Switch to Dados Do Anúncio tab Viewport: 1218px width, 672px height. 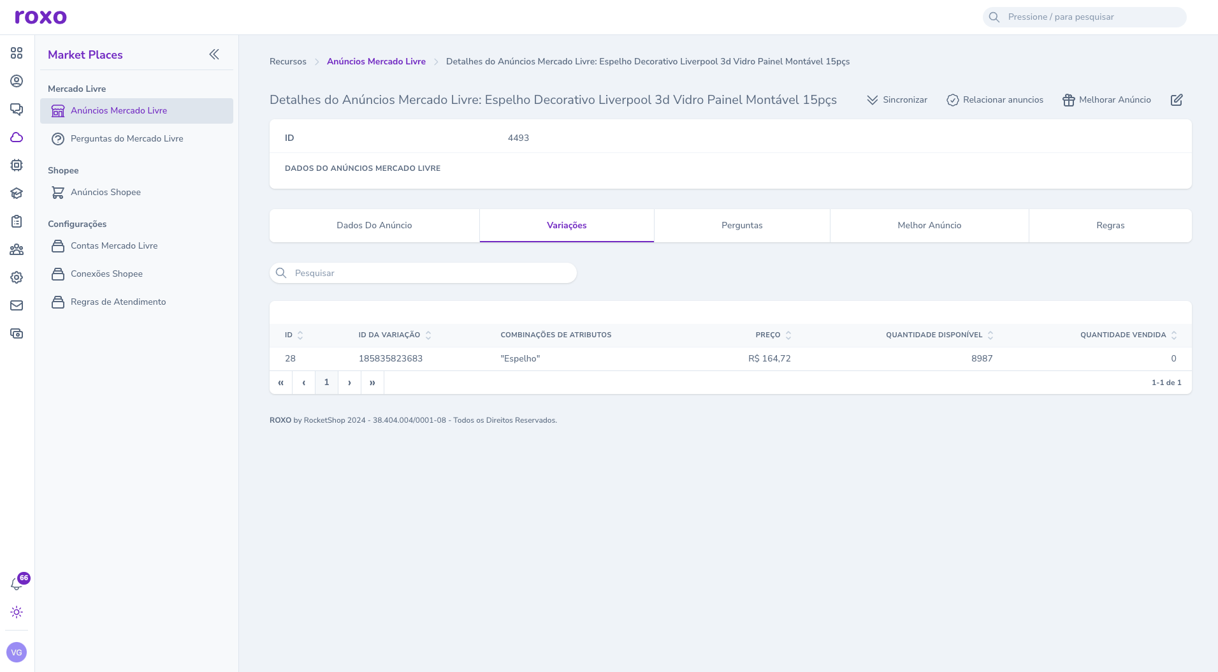click(374, 225)
